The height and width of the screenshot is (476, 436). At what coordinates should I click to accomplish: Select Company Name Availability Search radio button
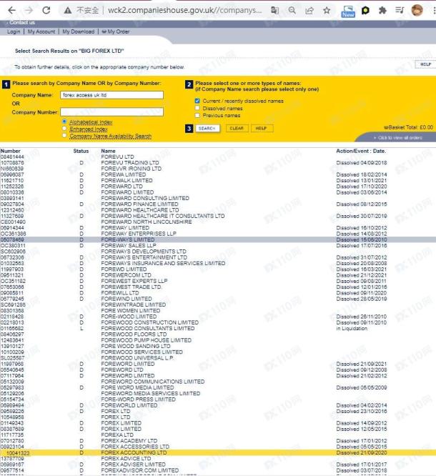coord(64,135)
